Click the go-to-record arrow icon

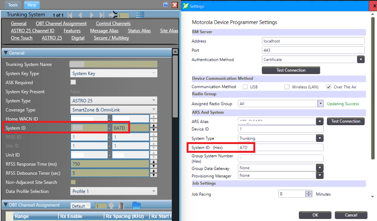click(x=113, y=15)
